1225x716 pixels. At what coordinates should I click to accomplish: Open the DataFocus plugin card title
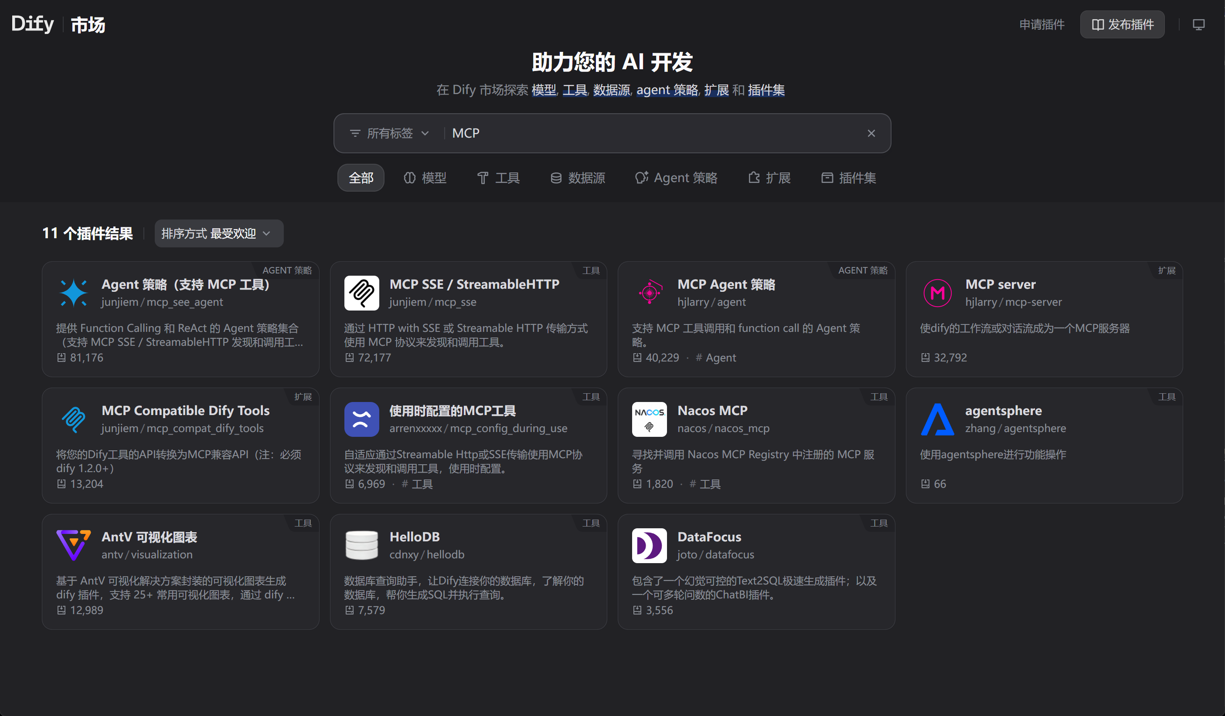[x=709, y=537]
